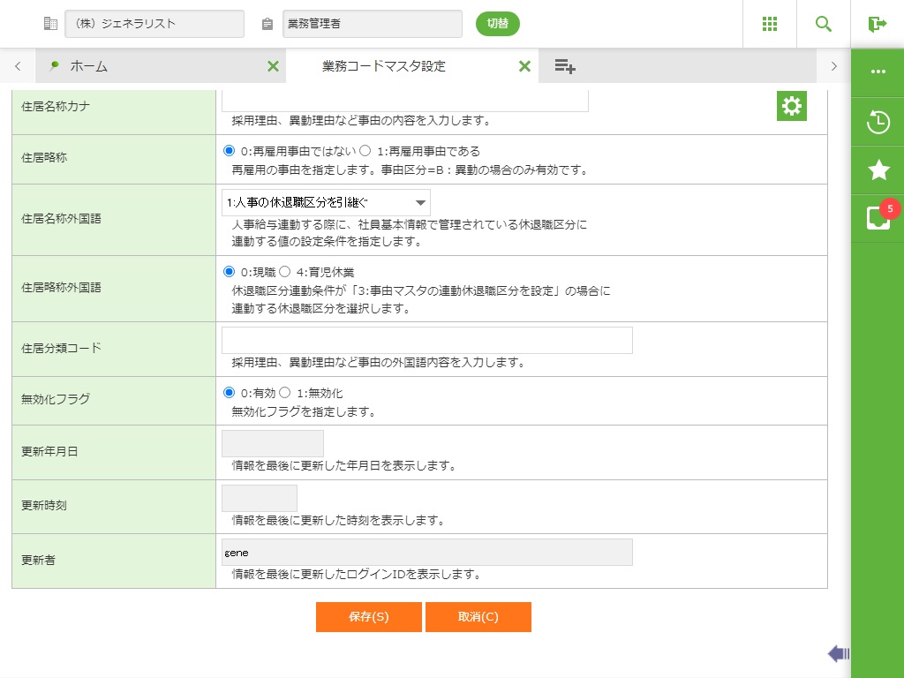This screenshot has height=678, width=904.
Task: Switch to the ホーム tab
Action: pos(88,66)
